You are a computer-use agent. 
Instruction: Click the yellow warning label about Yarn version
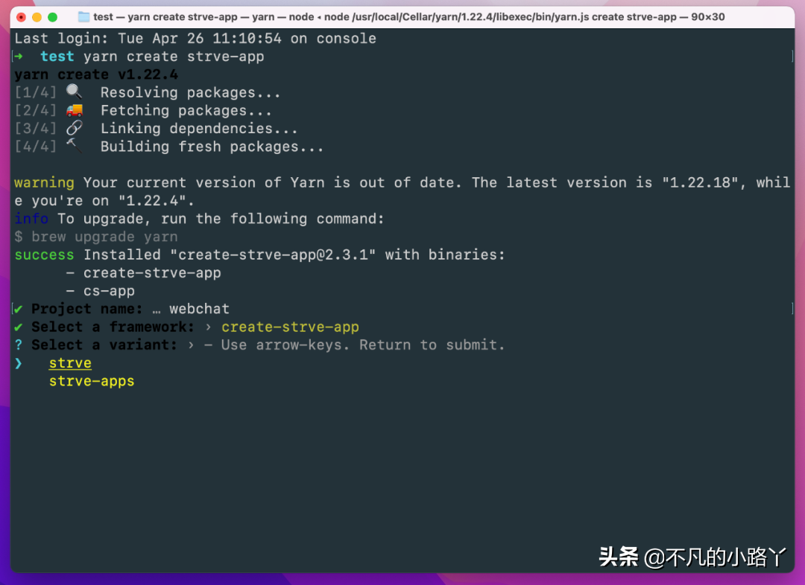point(44,182)
